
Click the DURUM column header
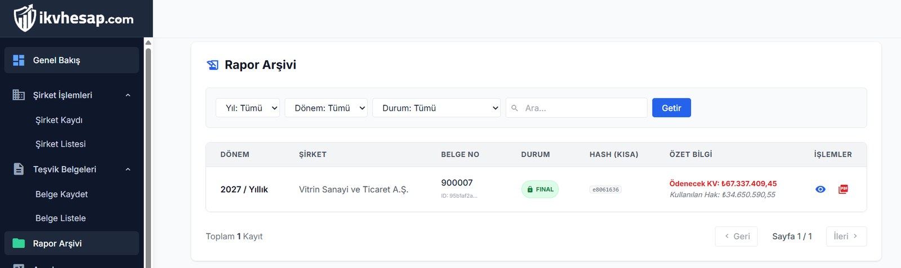(536, 155)
